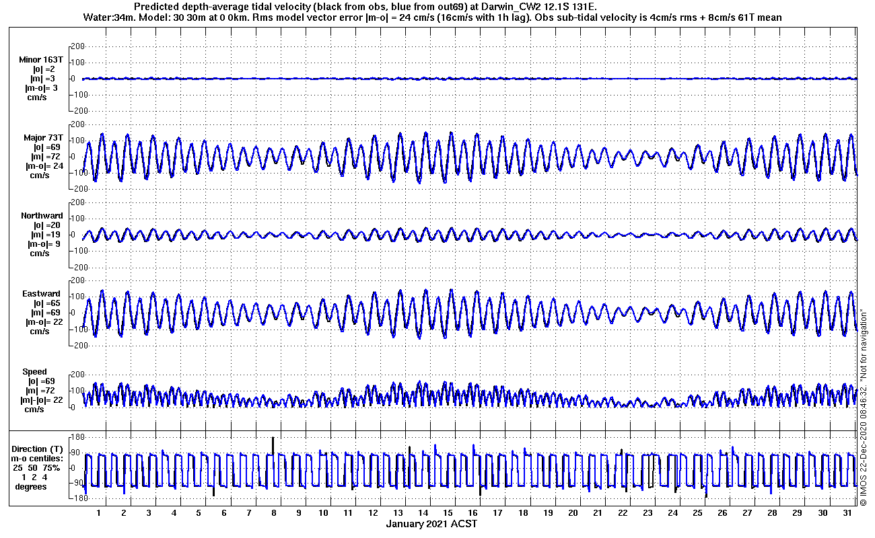Screen dimensions: 875x538
Task: Click date label '1' on the x-axis
Action: (99, 513)
